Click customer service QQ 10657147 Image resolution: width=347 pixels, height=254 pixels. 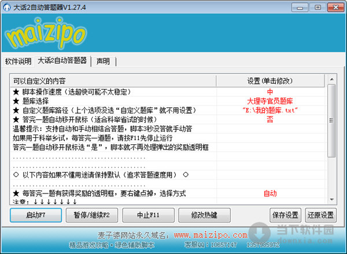[x=211, y=245]
